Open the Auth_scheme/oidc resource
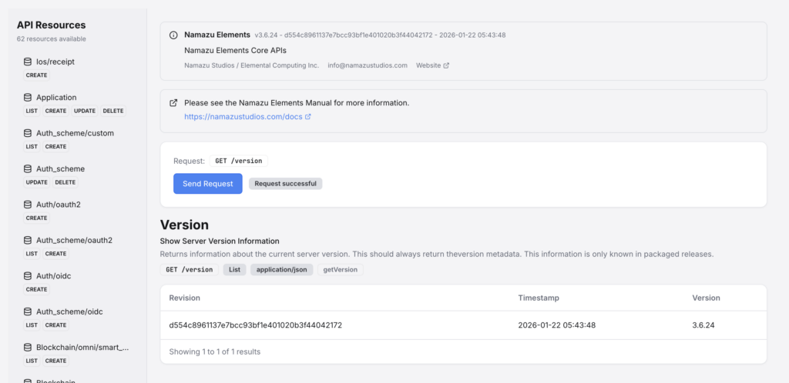789x383 pixels. coord(69,311)
